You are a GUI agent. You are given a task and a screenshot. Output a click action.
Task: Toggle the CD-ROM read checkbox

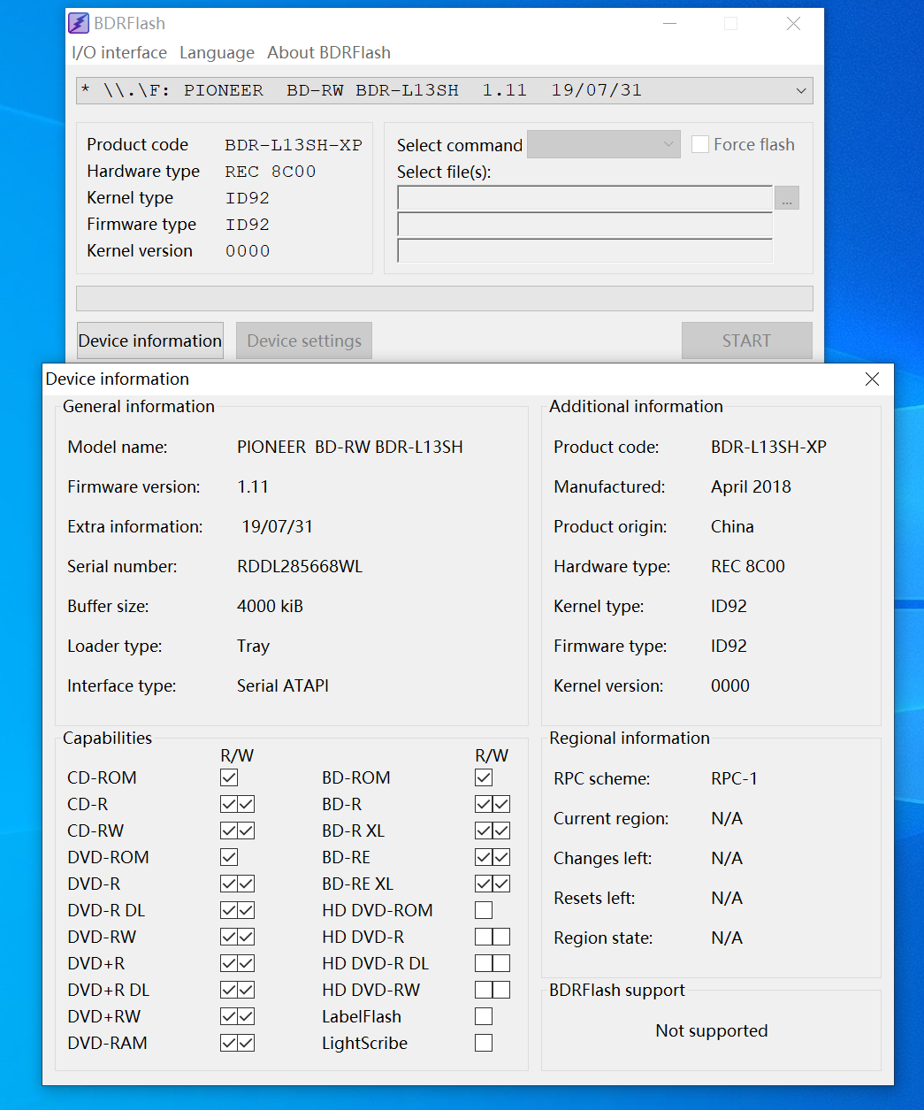coord(229,777)
